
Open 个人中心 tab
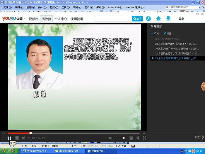tap(61, 19)
